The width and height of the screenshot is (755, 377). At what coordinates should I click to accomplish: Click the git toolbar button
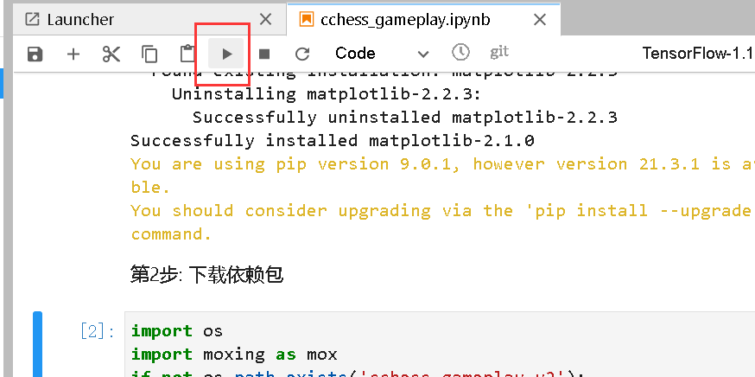[499, 52]
